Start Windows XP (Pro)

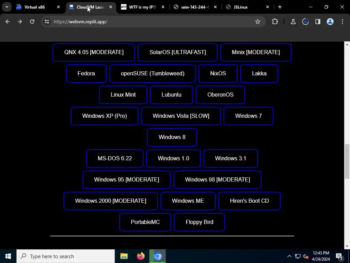(105, 116)
